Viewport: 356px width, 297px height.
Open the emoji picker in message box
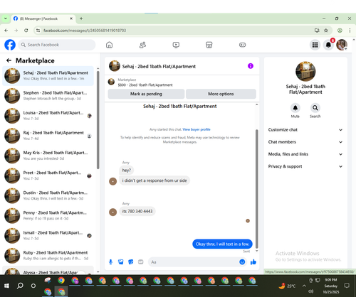(x=242, y=262)
